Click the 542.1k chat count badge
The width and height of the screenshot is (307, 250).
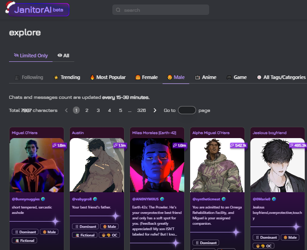pyautogui.click(x=239, y=145)
